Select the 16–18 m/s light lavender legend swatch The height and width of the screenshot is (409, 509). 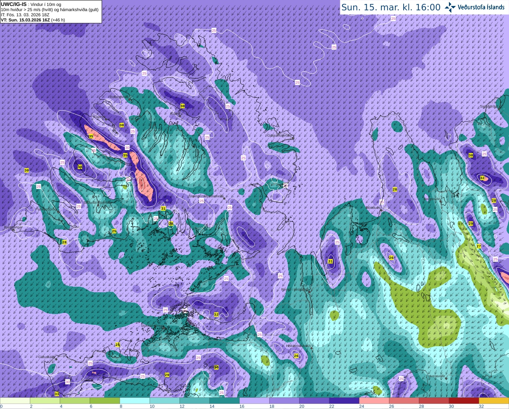254,401
